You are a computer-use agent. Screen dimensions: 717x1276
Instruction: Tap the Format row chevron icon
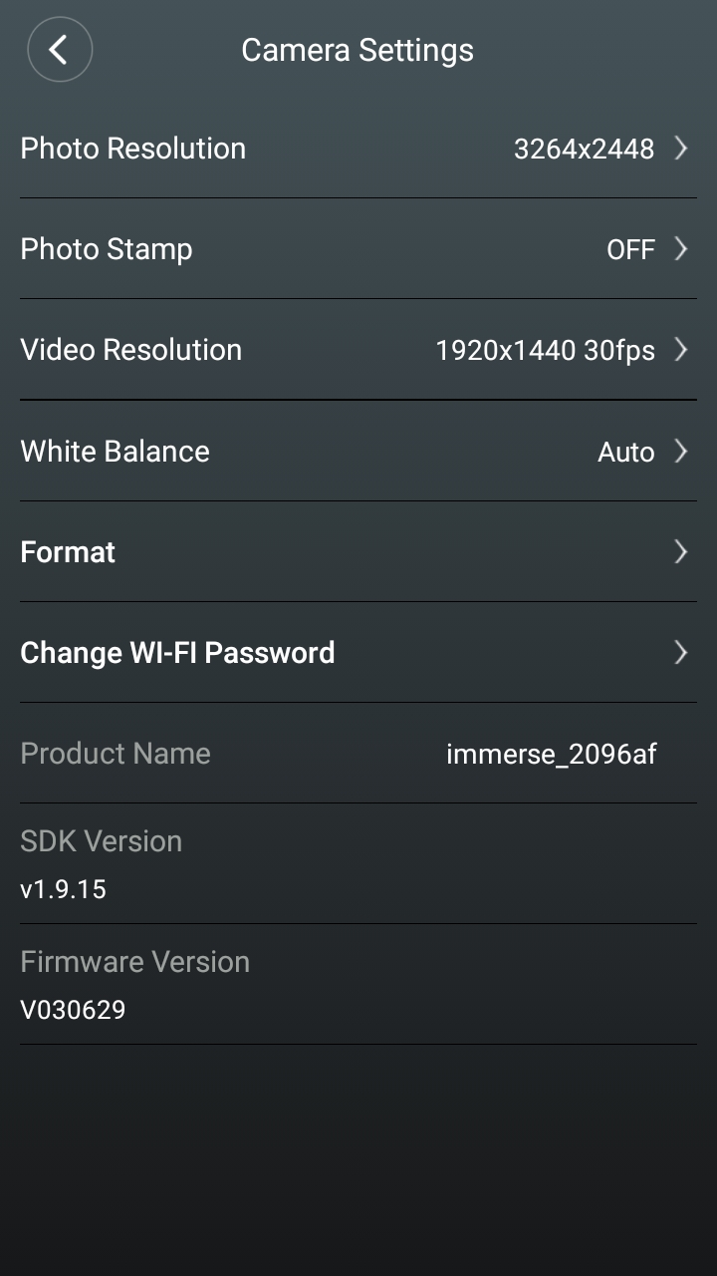[x=681, y=552]
